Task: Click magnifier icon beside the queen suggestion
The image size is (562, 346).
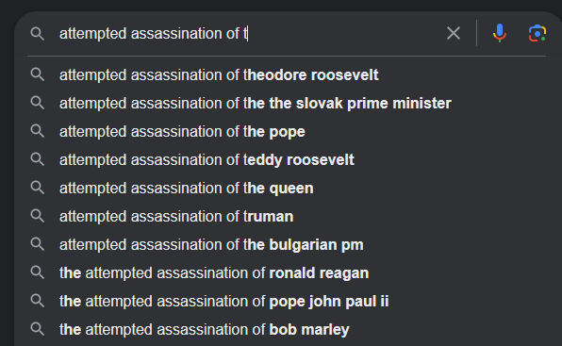Action: 38,188
